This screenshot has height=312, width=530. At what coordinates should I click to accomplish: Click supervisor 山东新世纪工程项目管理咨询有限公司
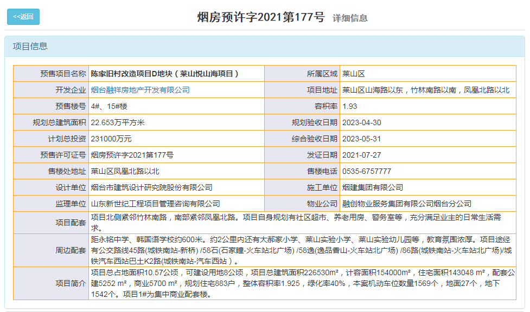click(155, 203)
